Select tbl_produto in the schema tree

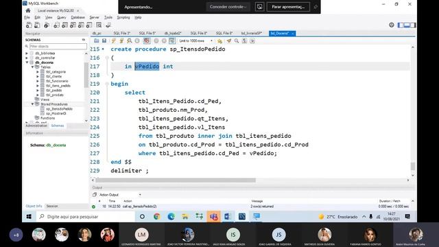pyautogui.click(x=55, y=95)
